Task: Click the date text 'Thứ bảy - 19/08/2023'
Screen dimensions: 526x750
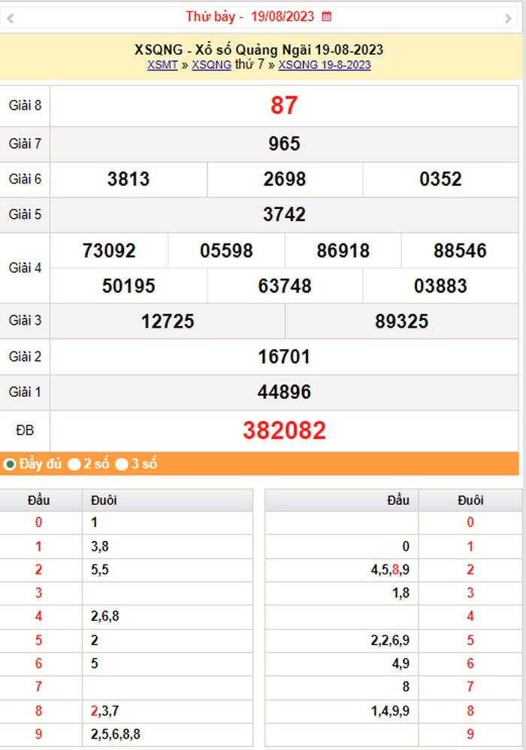Action: coord(251,16)
